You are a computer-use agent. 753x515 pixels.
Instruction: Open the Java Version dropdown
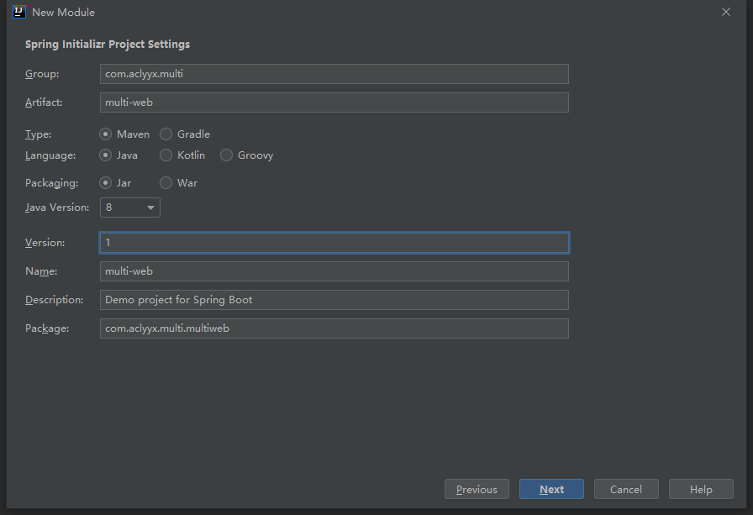(150, 207)
